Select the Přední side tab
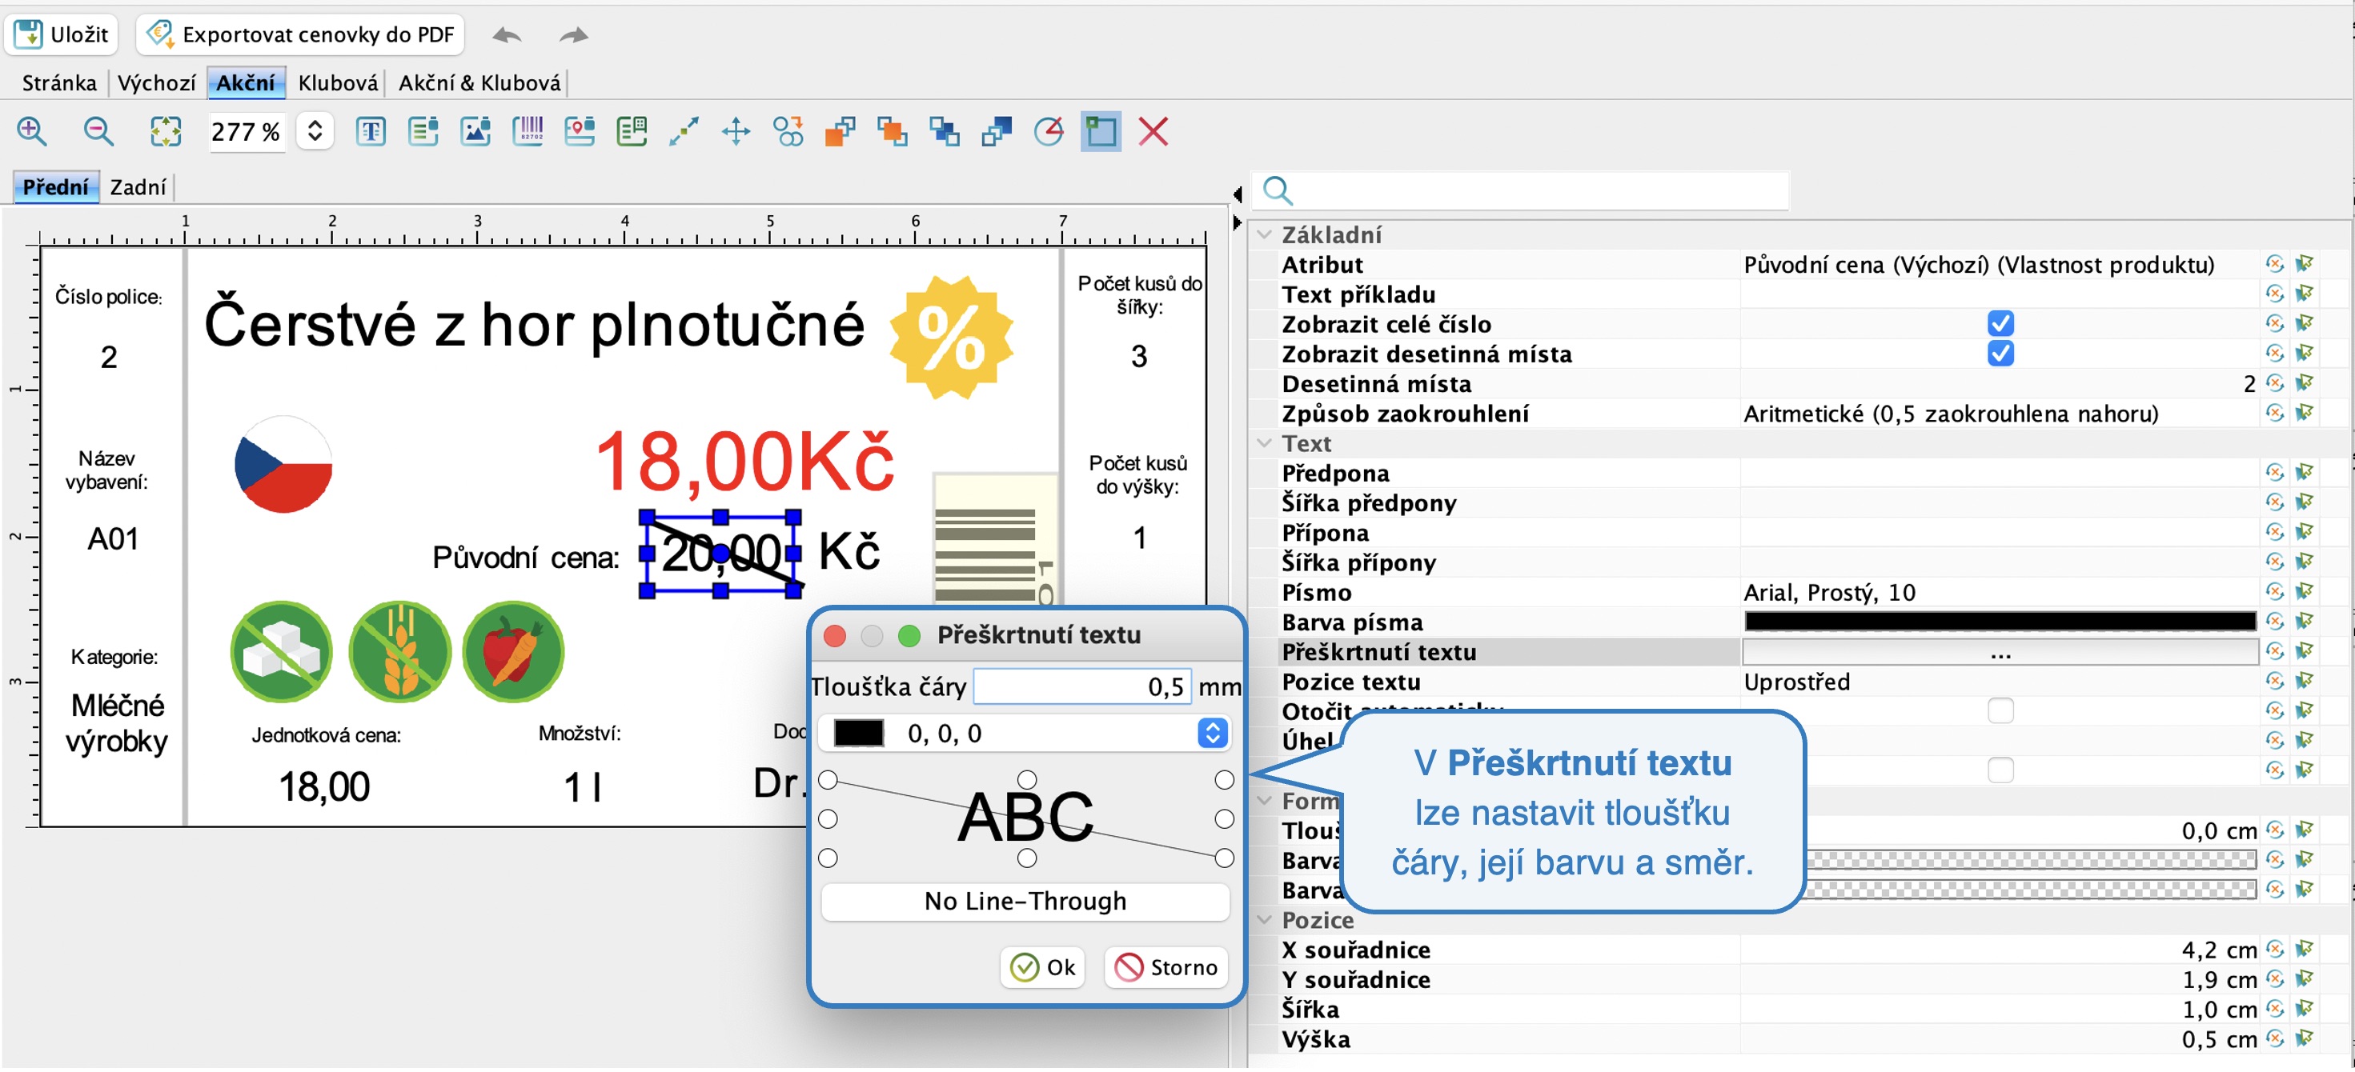Screen dimensions: 2355x1072 point(56,187)
